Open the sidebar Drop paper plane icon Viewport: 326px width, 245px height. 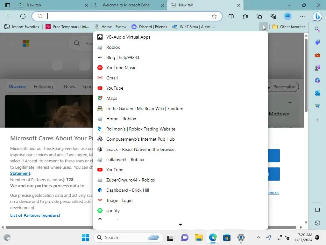tap(317, 106)
